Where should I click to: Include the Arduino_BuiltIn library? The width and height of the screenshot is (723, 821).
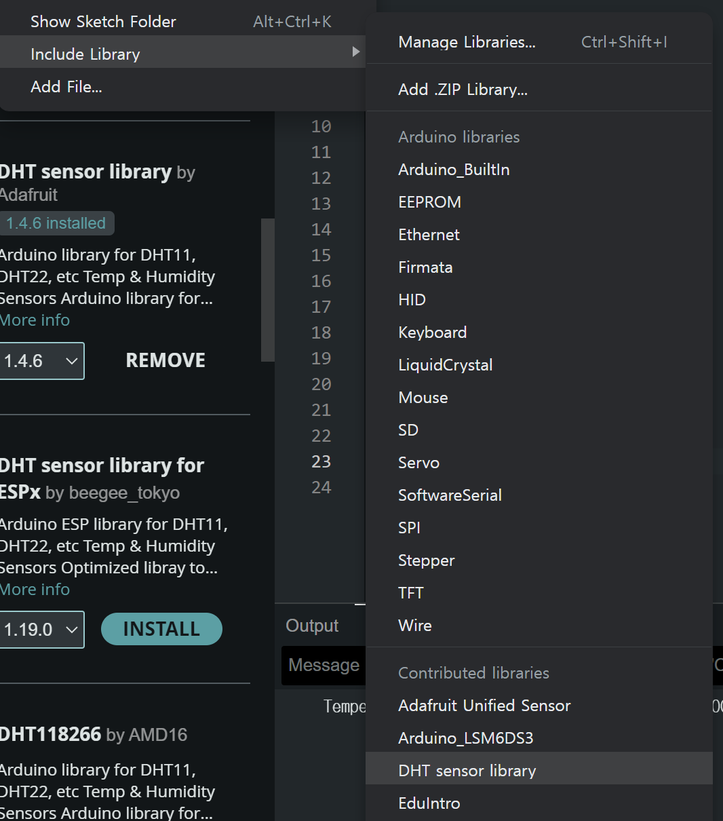[x=539, y=170]
